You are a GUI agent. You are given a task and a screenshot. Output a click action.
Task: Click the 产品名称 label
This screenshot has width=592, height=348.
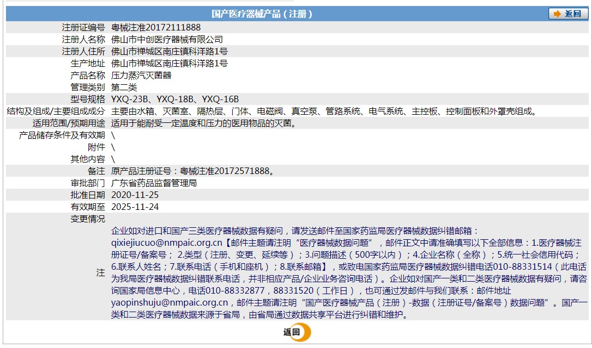tap(88, 76)
